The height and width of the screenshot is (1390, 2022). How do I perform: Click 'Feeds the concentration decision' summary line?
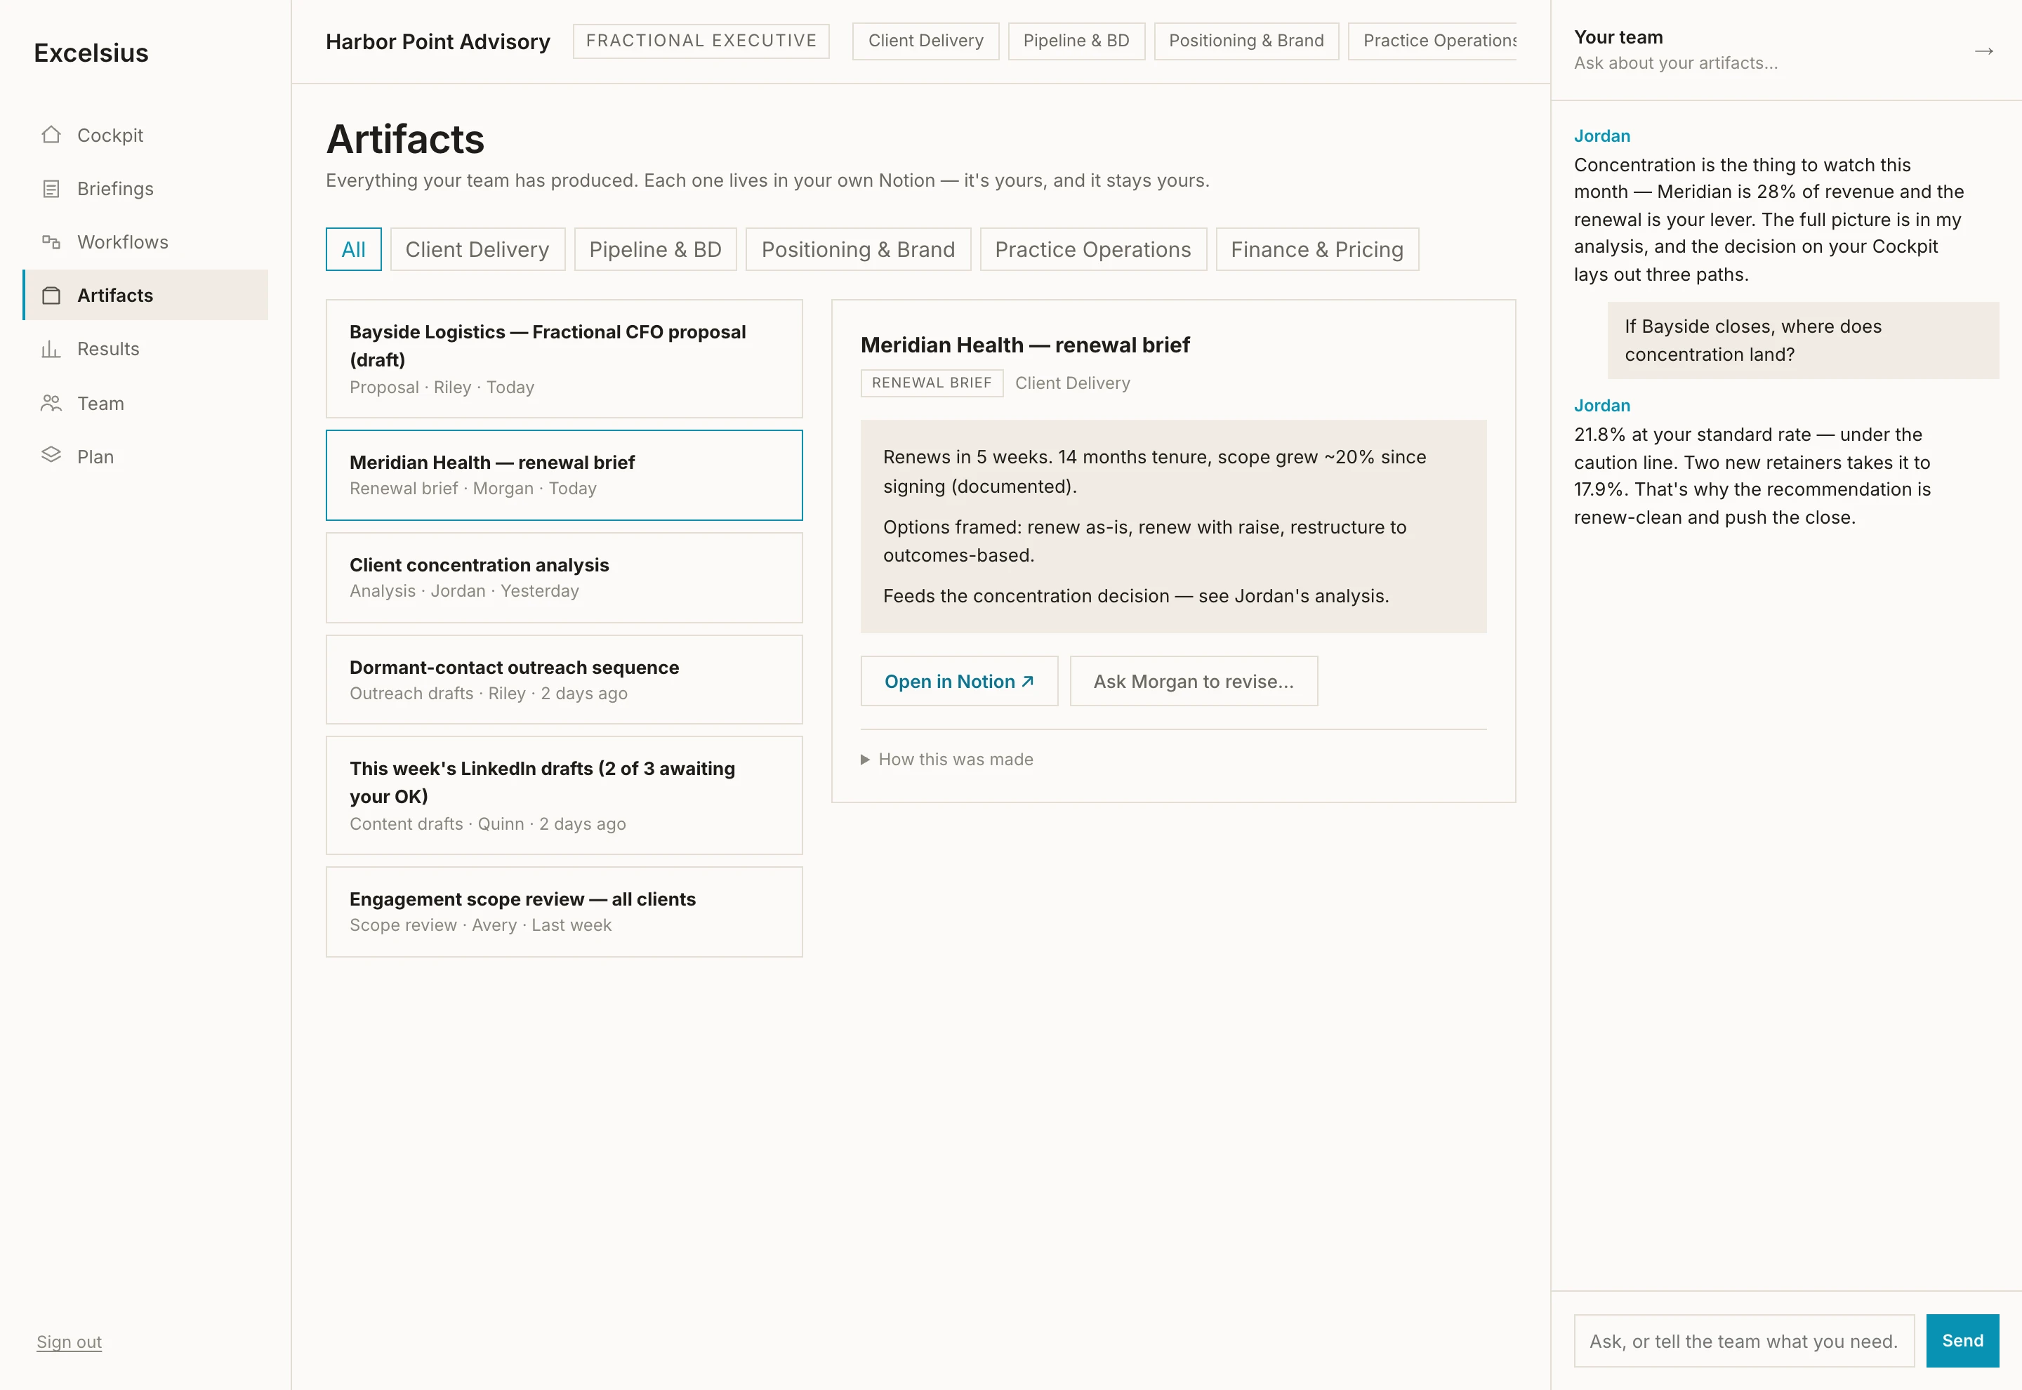[1135, 596]
